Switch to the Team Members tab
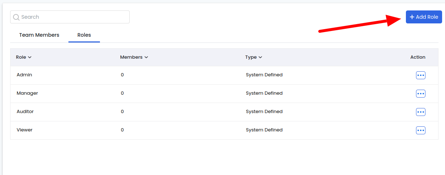This screenshot has height=175, width=445. click(x=39, y=35)
